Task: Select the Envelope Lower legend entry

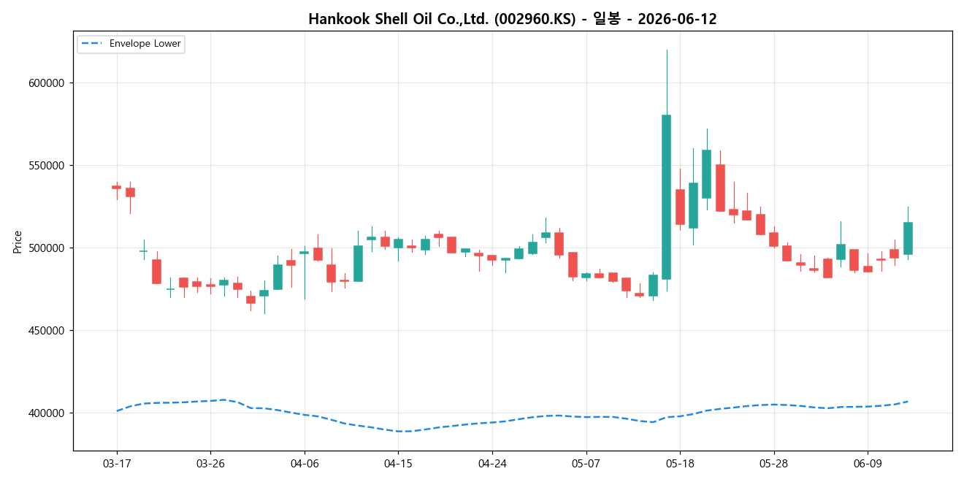Action: [x=131, y=44]
